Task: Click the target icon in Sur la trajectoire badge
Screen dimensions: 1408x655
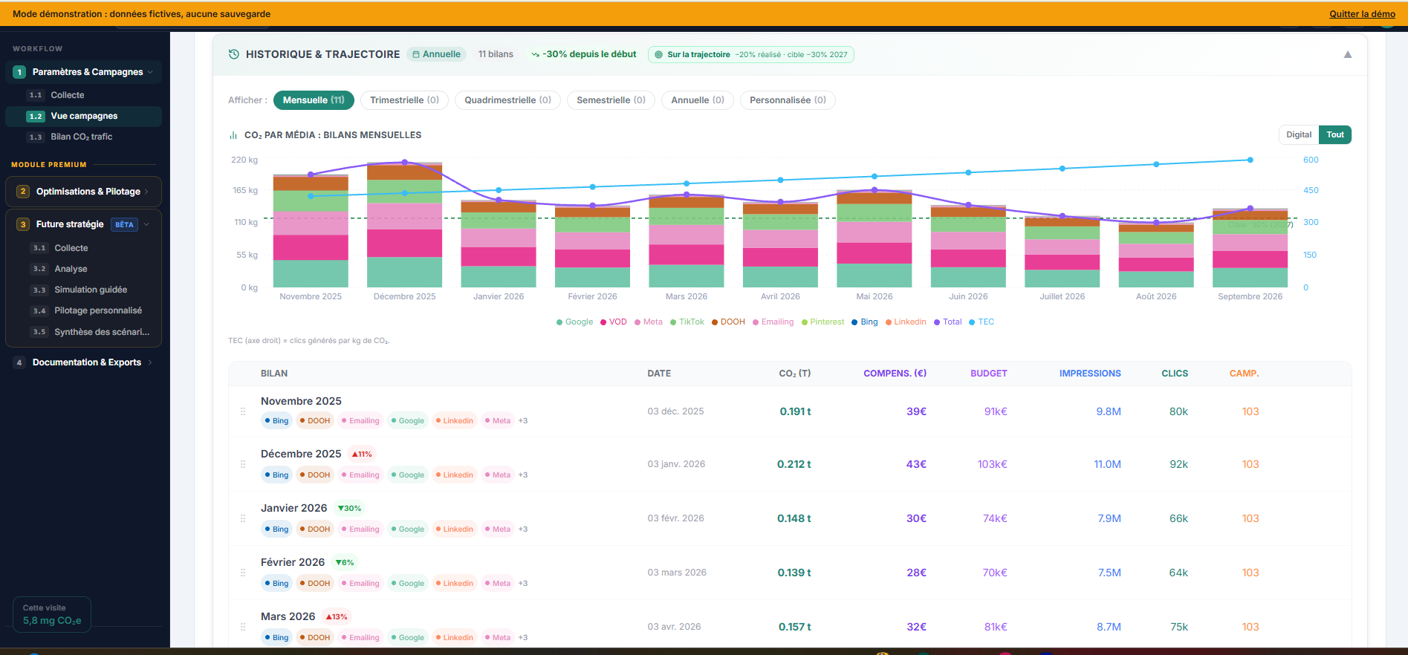Action: (x=658, y=54)
